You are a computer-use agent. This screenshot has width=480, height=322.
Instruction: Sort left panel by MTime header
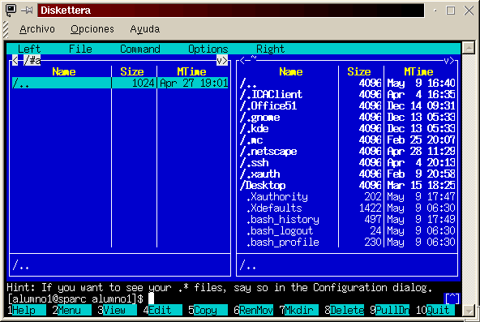coord(191,71)
